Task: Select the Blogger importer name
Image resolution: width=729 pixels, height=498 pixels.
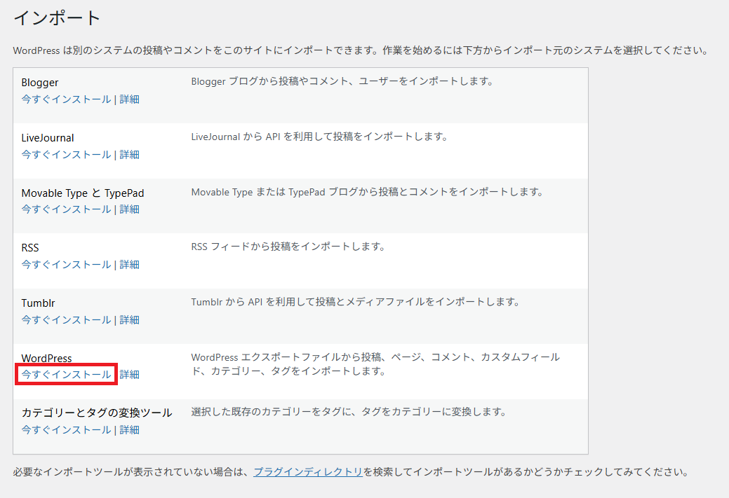Action: point(40,83)
